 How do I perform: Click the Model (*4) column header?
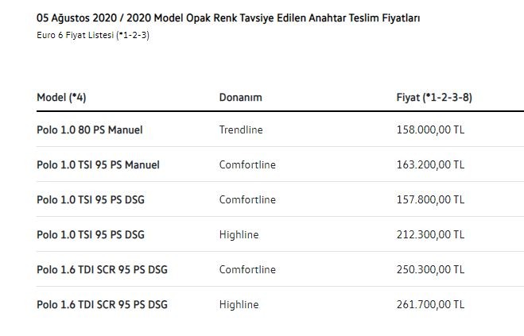click(x=61, y=98)
